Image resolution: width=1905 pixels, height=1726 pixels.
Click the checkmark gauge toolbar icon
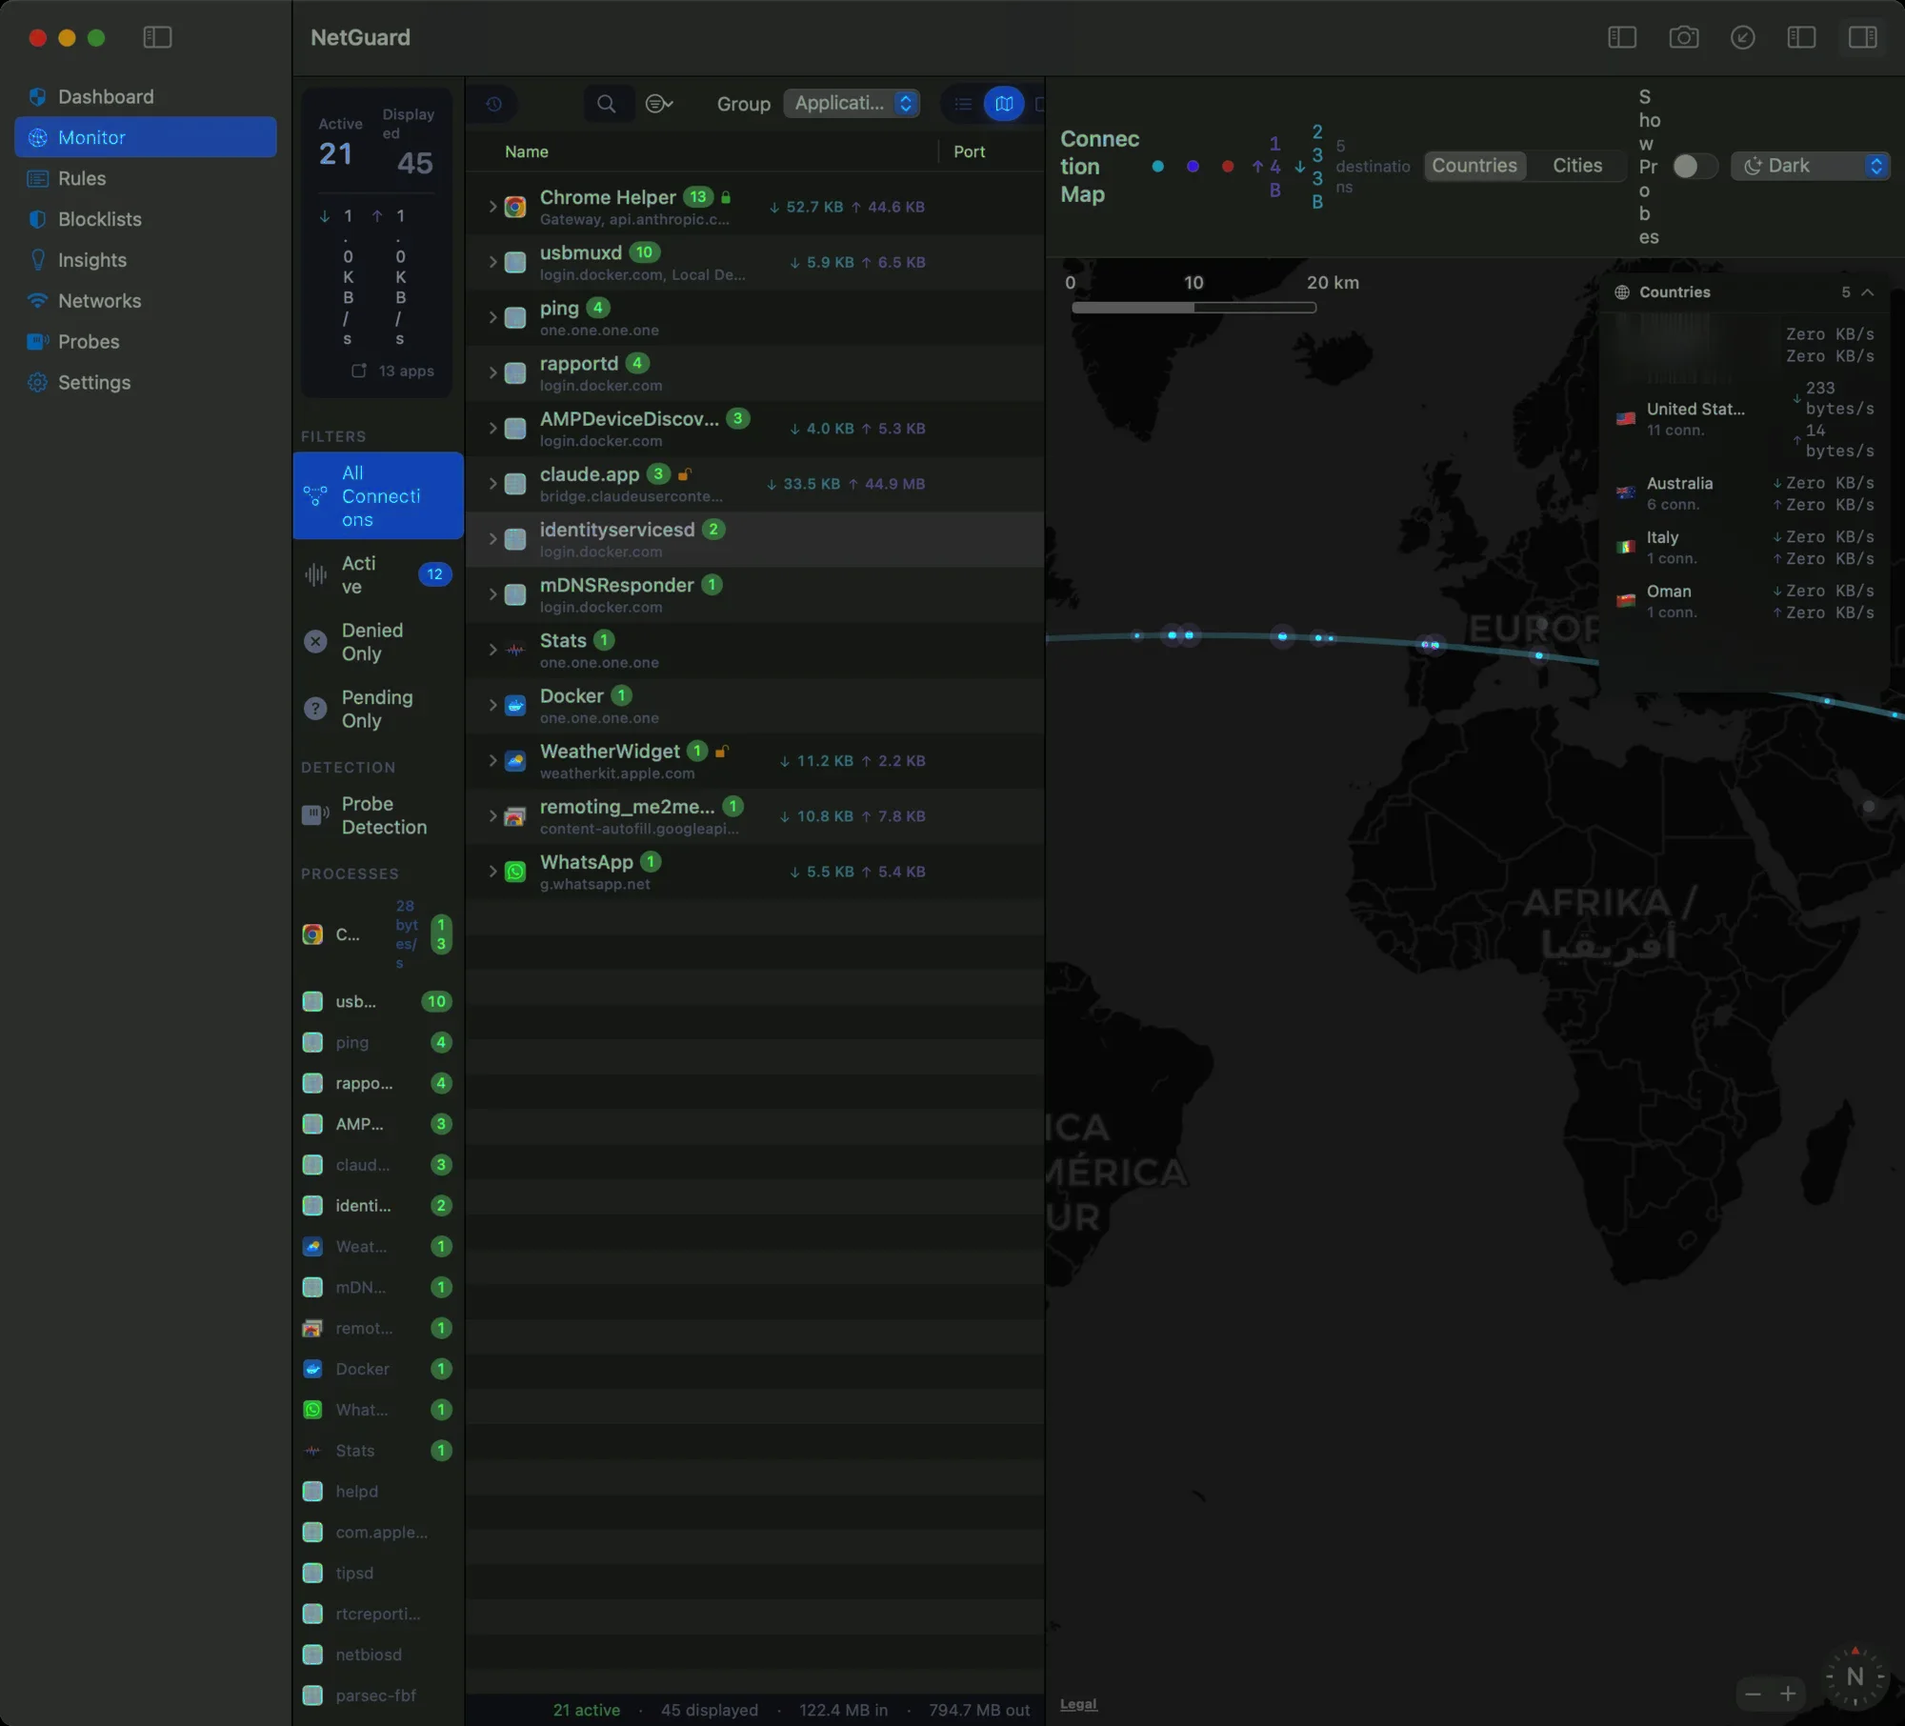tap(1742, 37)
